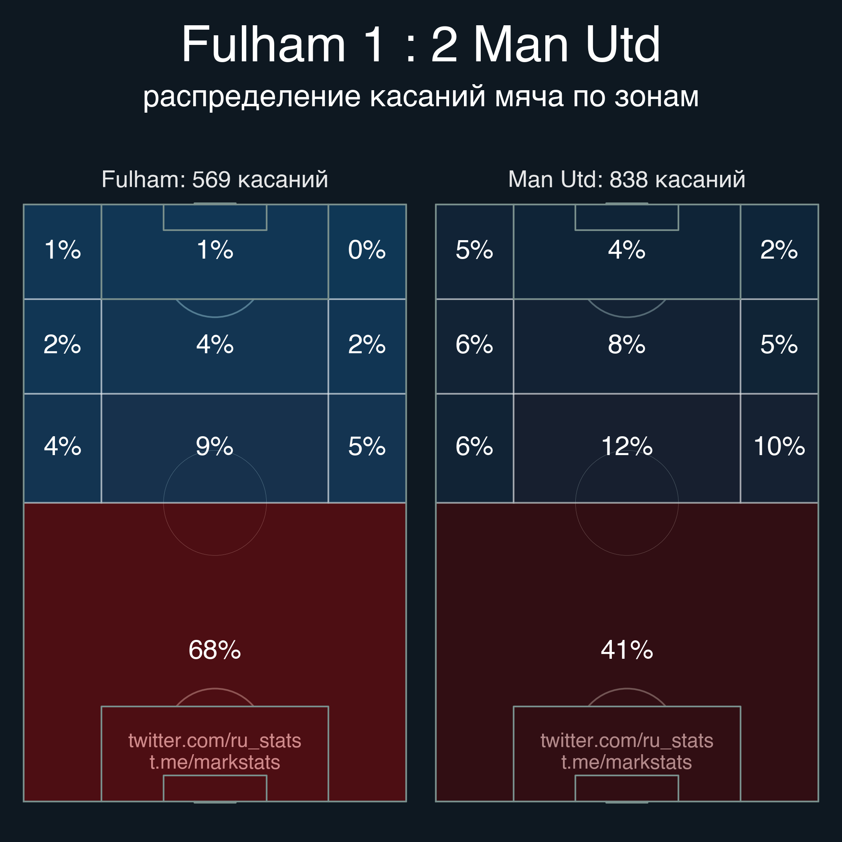Screen dimensions: 842x842
Task: Click Man Utd's 12% central midfield zone
Action: (627, 448)
